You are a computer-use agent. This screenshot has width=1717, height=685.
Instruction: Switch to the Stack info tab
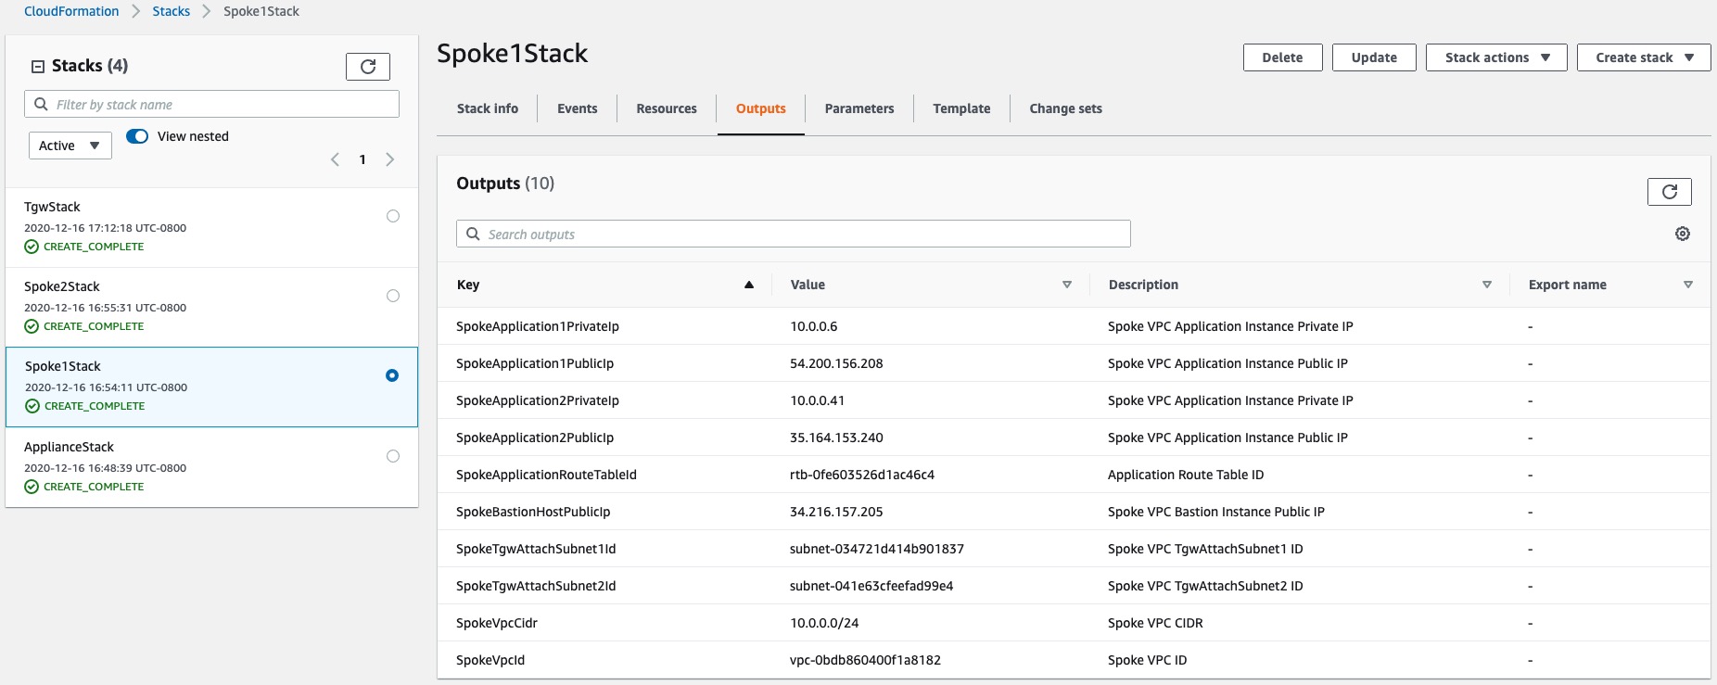tap(488, 108)
